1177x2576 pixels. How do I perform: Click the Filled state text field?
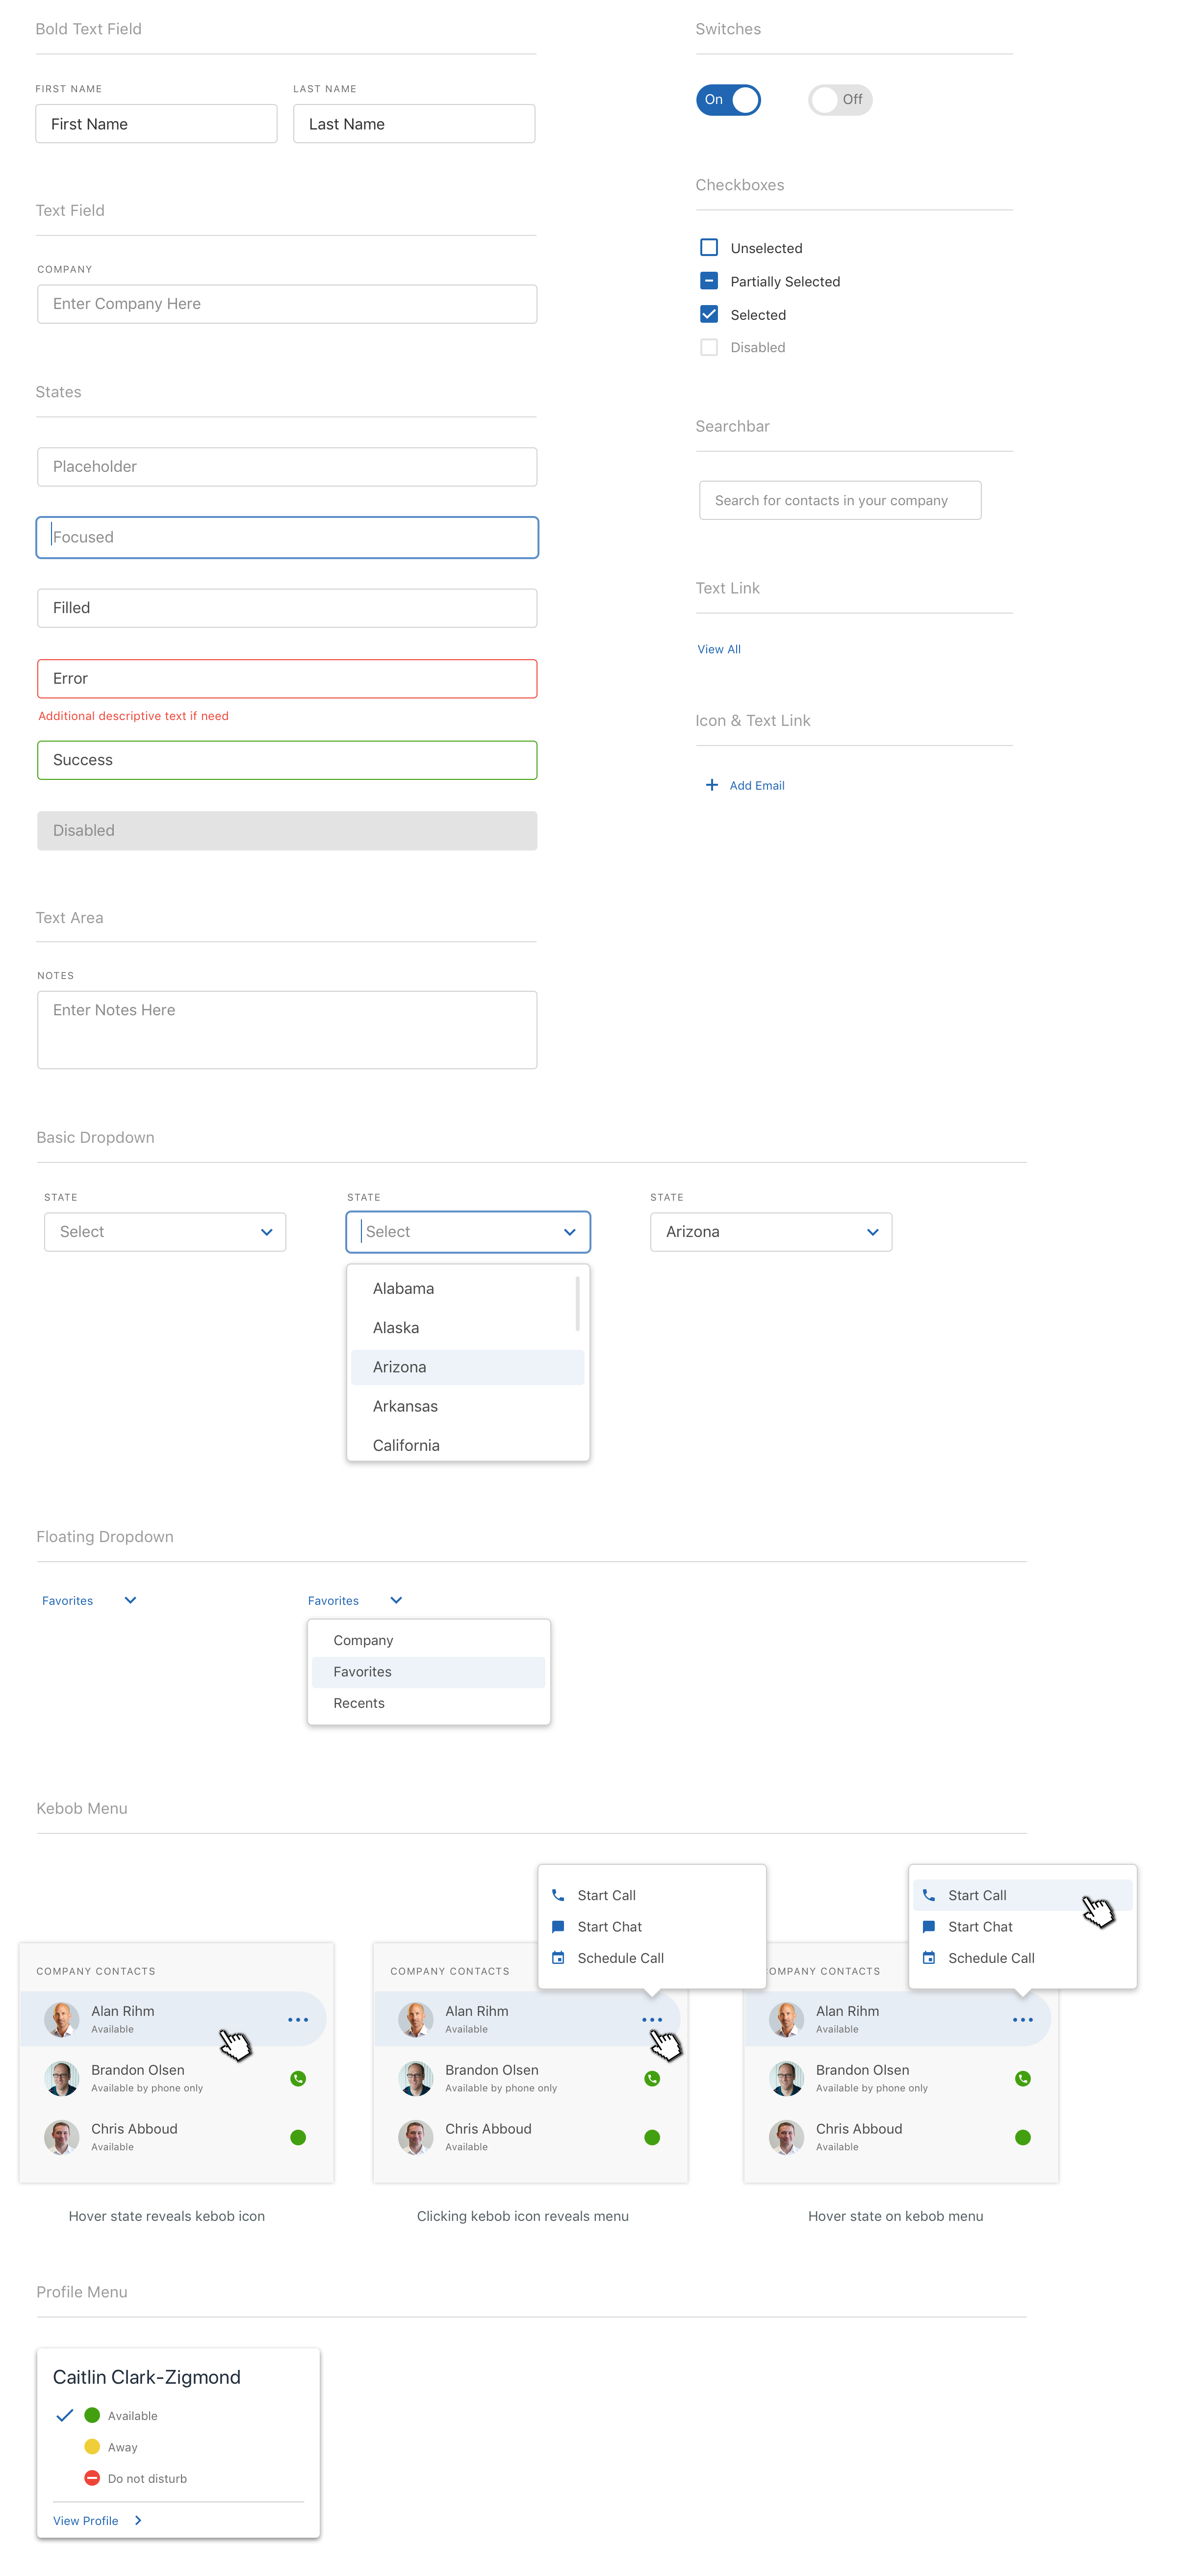pos(287,608)
